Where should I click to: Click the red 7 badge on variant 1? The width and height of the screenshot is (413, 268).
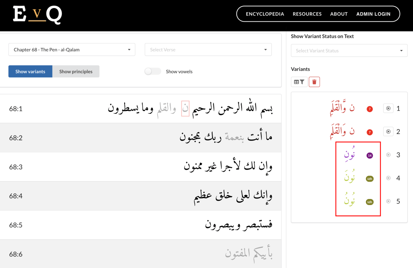pos(369,109)
